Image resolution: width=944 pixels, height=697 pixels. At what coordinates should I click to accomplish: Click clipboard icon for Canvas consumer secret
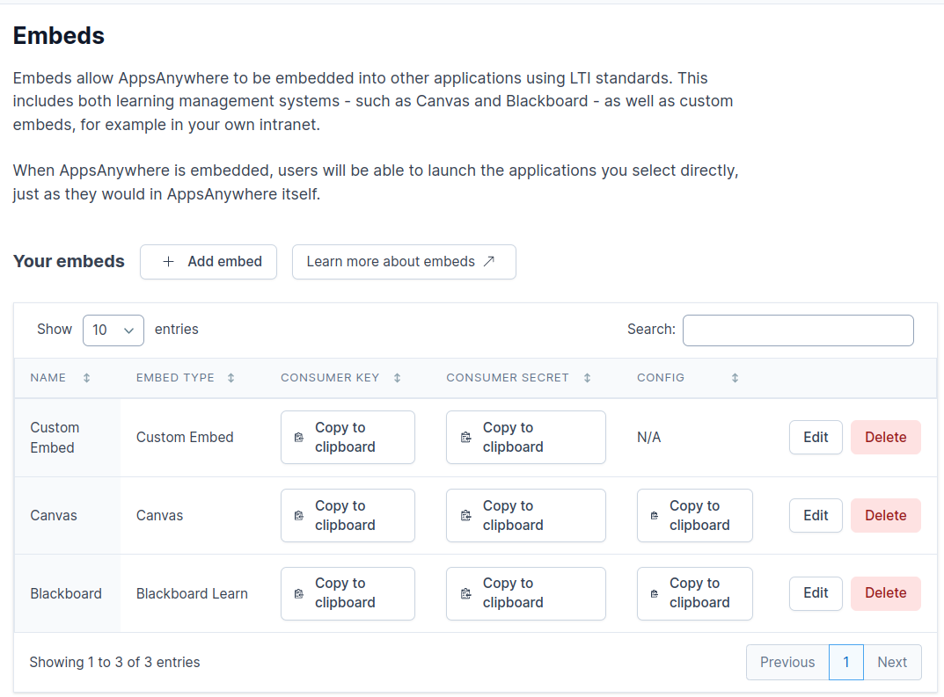[x=466, y=516]
